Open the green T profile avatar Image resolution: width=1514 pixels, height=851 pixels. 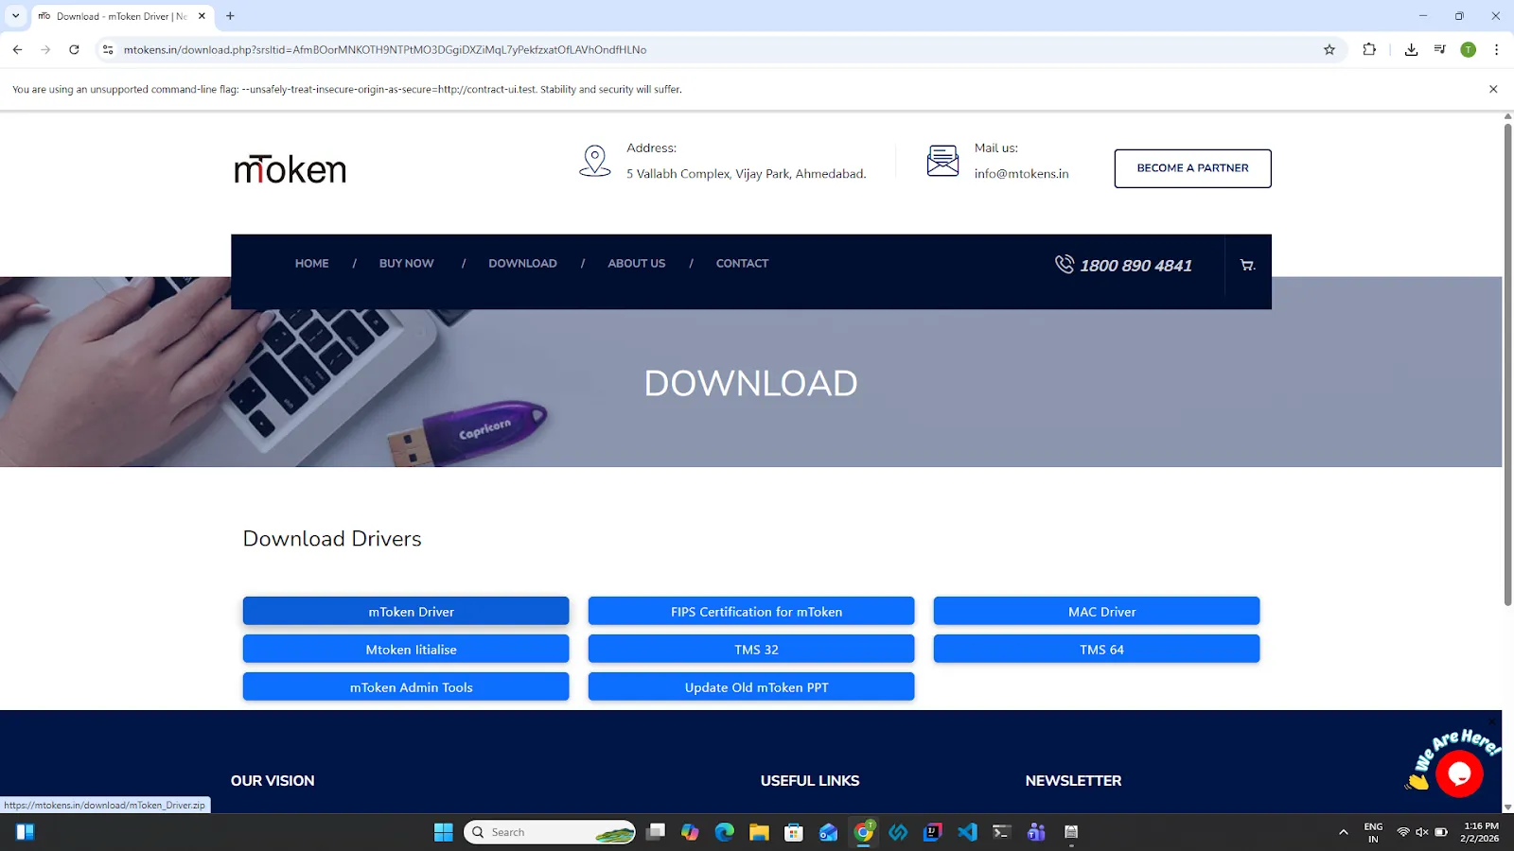pos(1468,50)
